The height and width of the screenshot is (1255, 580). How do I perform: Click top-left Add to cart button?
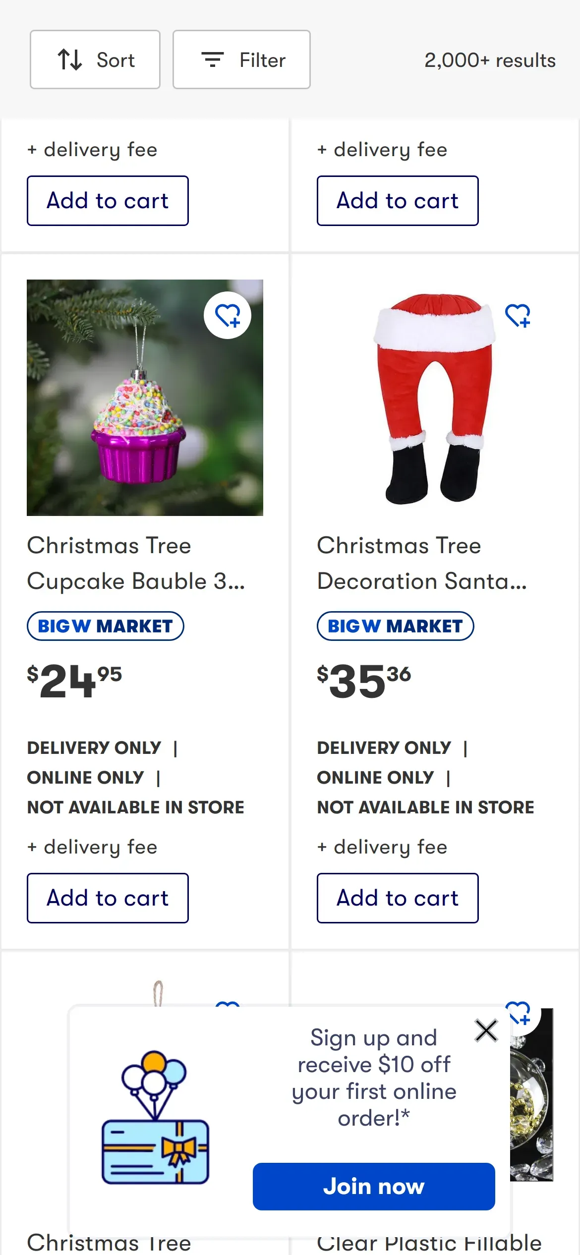(x=108, y=201)
